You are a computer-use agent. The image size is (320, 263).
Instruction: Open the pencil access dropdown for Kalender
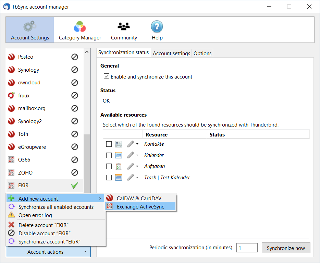[x=133, y=155]
